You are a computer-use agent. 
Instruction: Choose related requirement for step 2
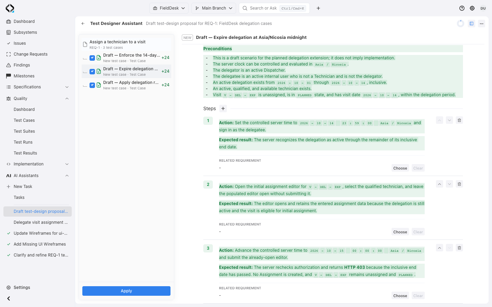[400, 232]
